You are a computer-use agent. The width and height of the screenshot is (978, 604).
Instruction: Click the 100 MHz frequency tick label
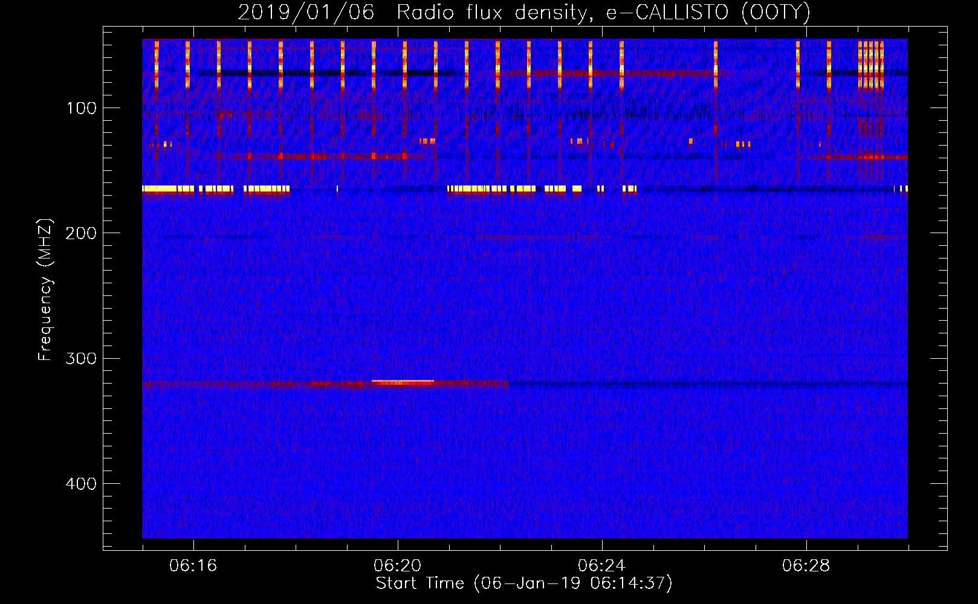(x=82, y=108)
